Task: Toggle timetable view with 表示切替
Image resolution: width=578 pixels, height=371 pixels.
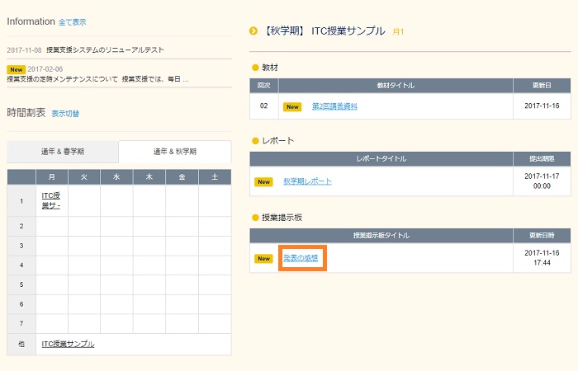Action: pos(65,114)
